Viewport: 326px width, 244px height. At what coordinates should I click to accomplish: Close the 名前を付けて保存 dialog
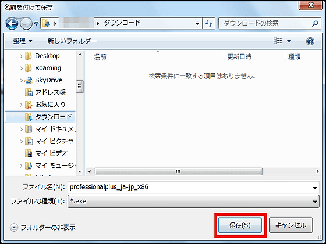310,5
